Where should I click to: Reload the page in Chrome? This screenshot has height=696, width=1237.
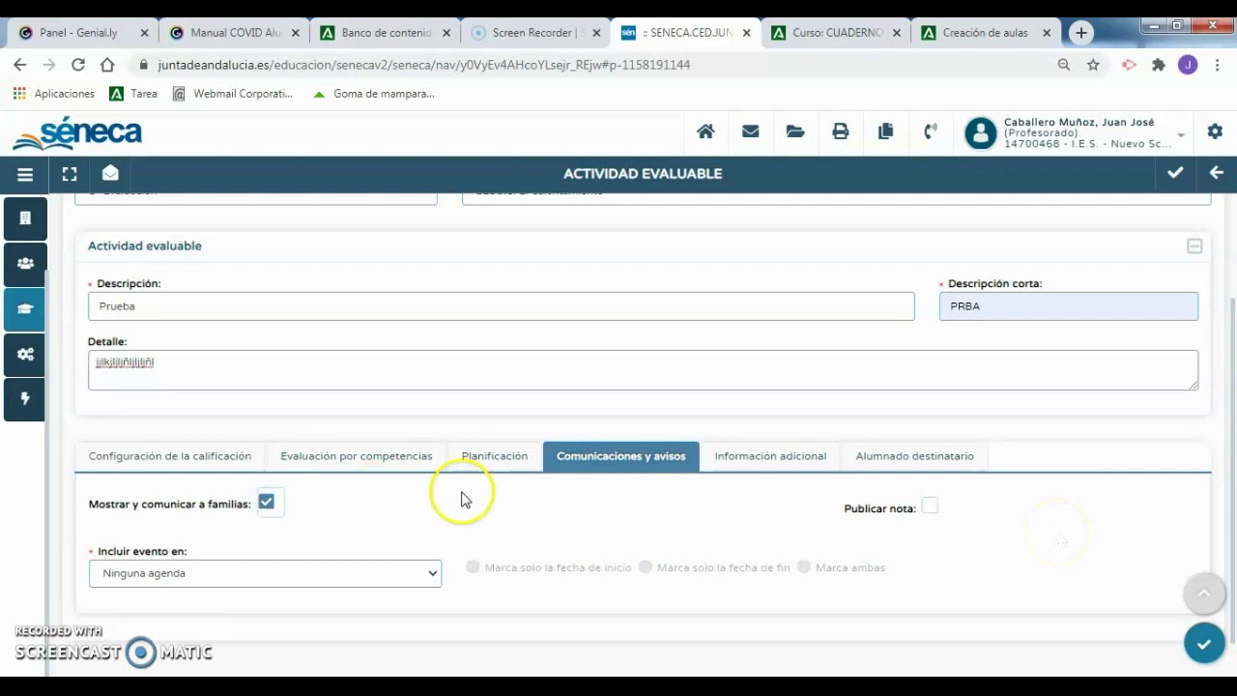pos(78,65)
